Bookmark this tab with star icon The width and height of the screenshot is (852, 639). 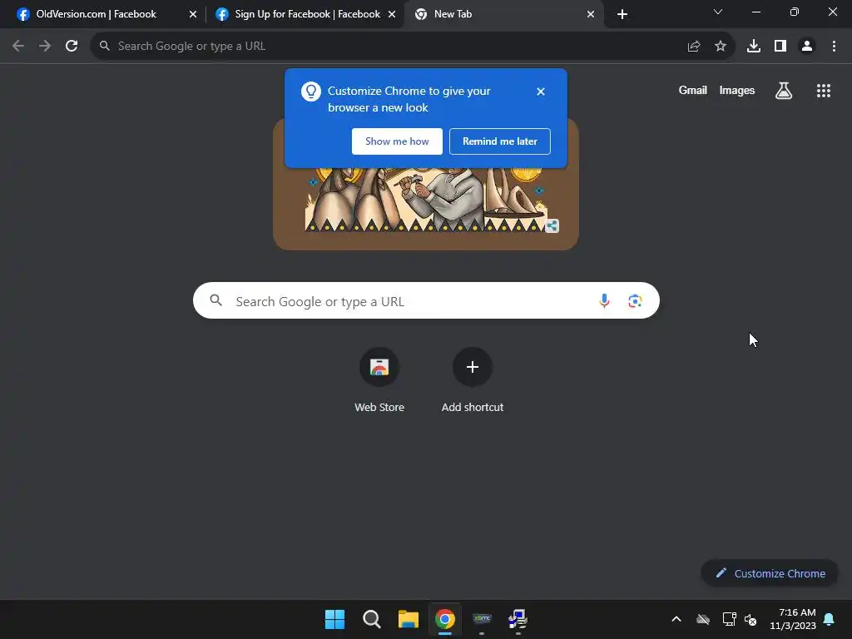point(721,47)
